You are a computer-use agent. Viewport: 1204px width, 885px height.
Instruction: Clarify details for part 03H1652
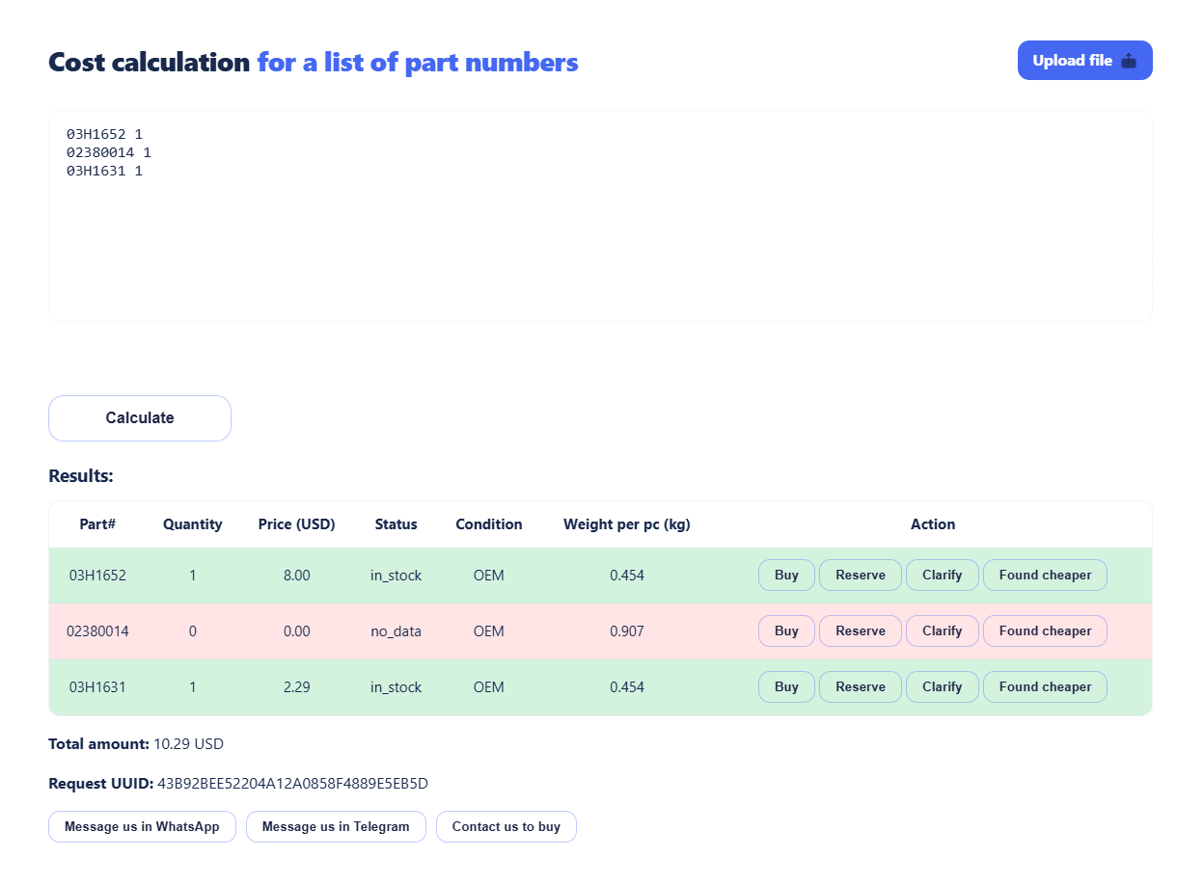point(942,576)
